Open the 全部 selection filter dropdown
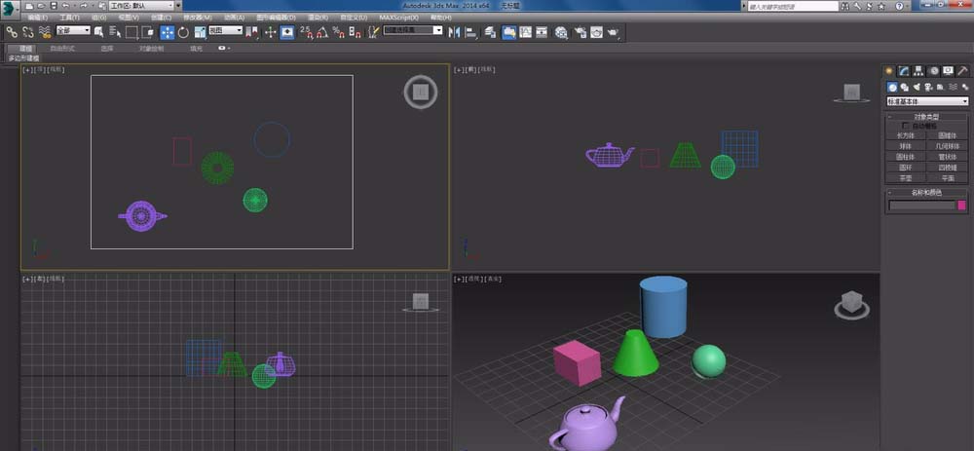This screenshot has height=451, width=974. tap(73, 30)
